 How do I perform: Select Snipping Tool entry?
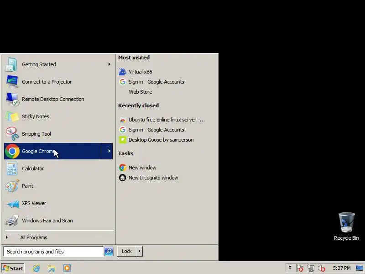click(x=58, y=134)
